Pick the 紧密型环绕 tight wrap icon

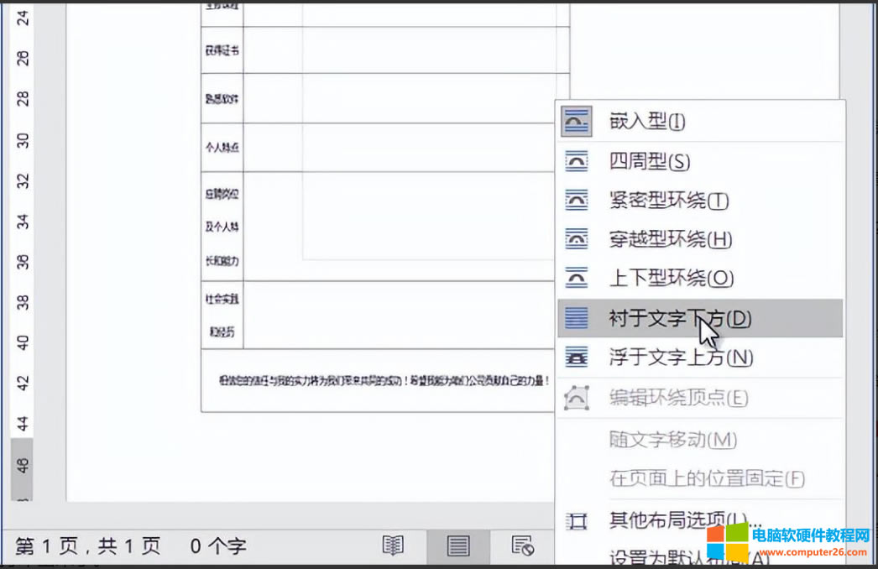576,201
